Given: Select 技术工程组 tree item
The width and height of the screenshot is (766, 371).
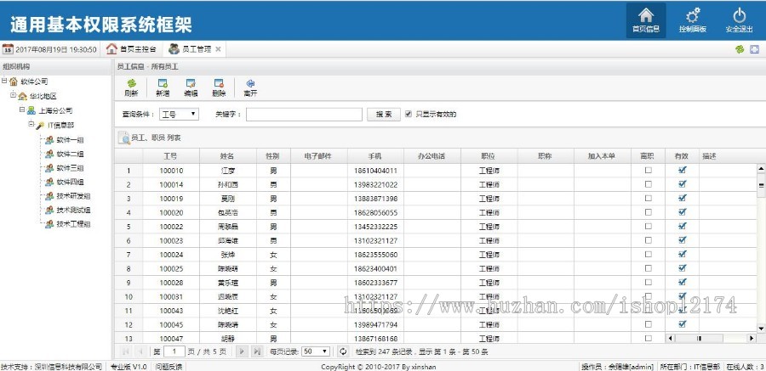Looking at the screenshot, I should (x=73, y=224).
